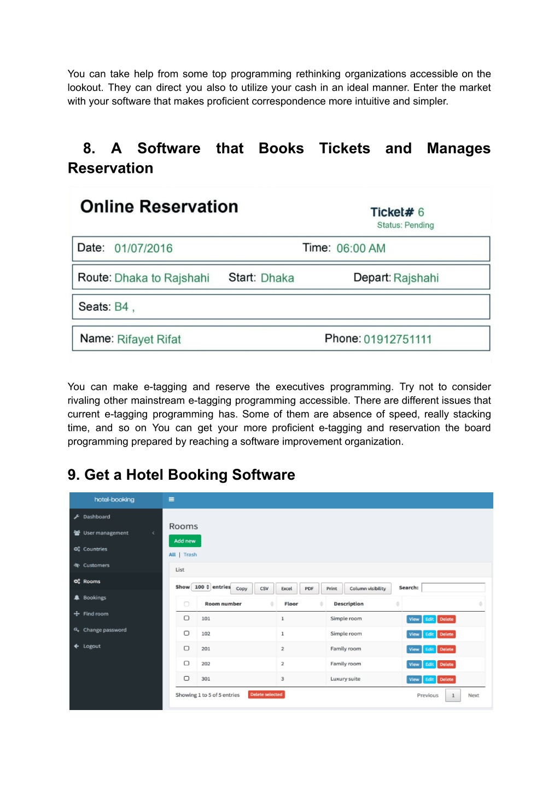Image resolution: width=560 pixels, height=791 pixels.
Task: Click the hotel-booking brand title
Action: 114,499
